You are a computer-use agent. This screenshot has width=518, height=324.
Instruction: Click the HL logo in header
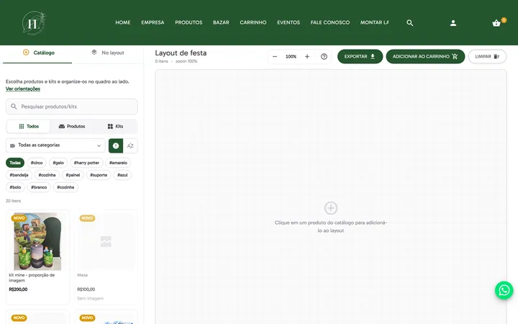34,23
